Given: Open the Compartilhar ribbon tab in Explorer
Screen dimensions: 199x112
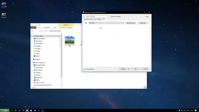Looking at the screenshot, I should (x=47, y=28).
